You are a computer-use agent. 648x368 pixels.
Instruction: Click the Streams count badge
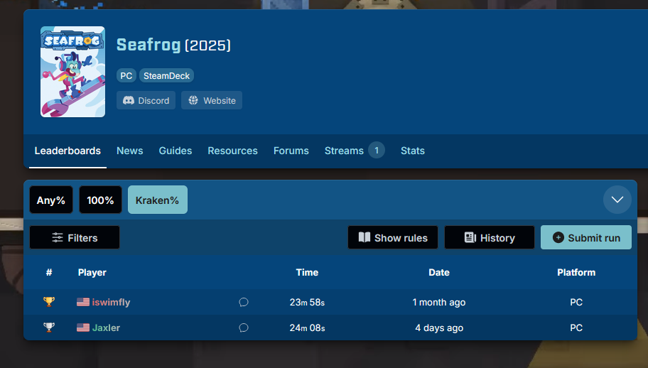377,151
